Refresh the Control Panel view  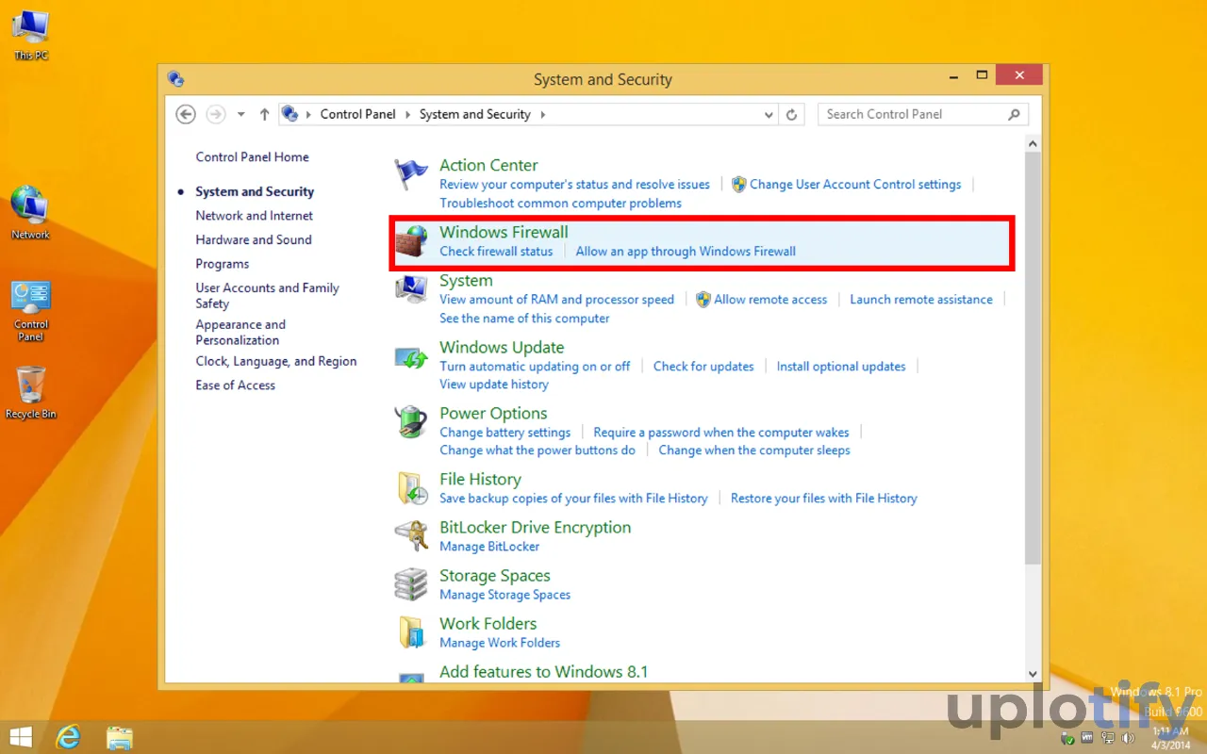click(792, 114)
